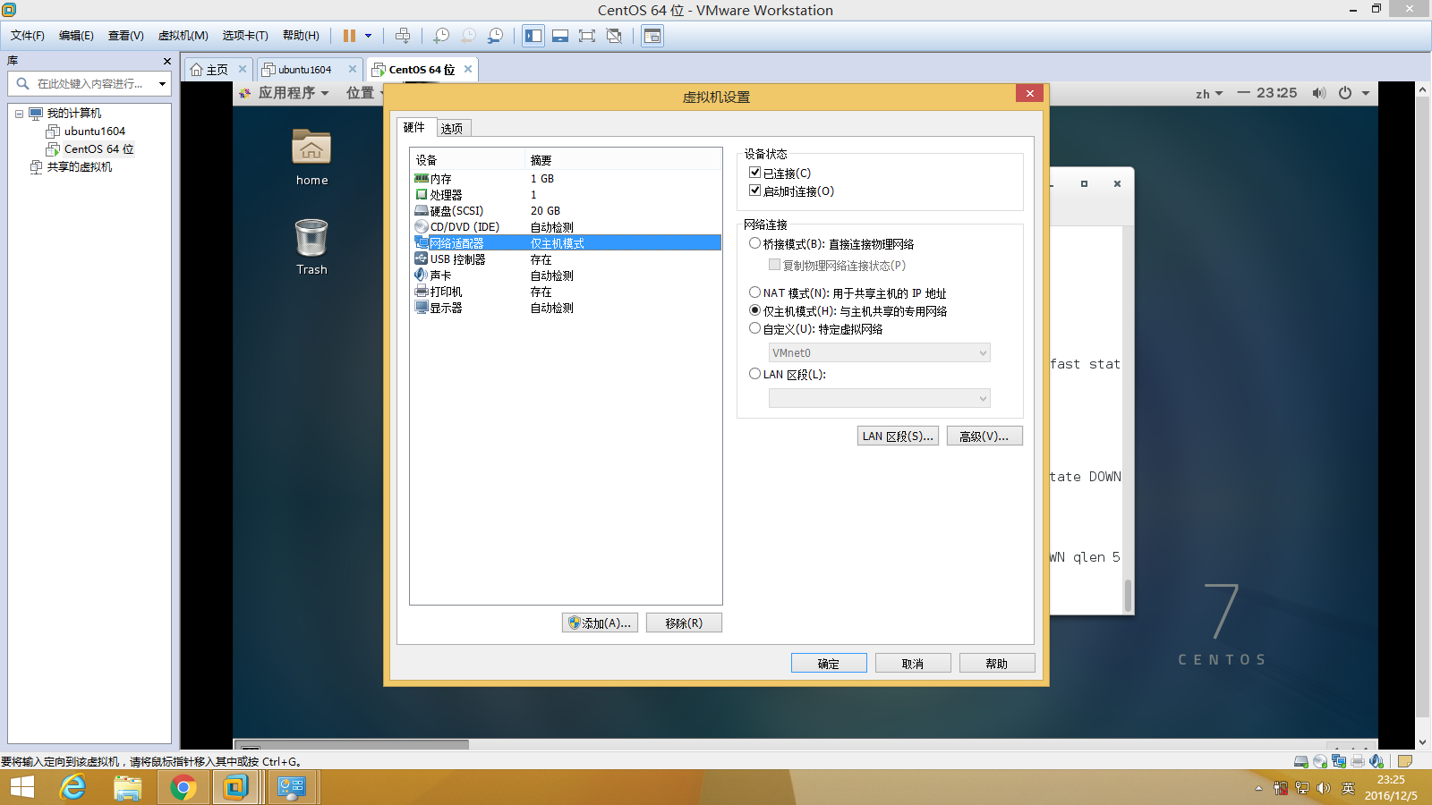Take a new snapshot of the virtual machine
This screenshot has height=805, width=1432.
(x=441, y=36)
